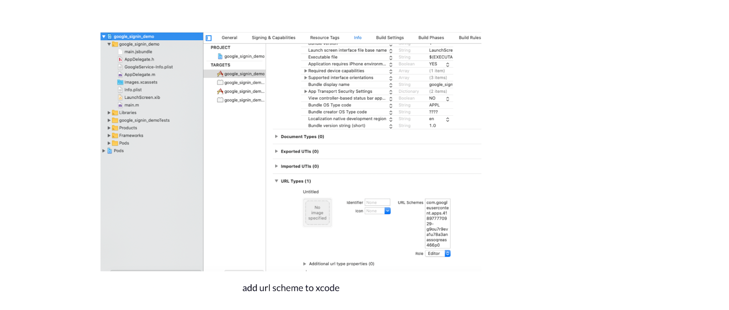729x310 pixels.
Task: Open the main.m source file icon
Action: click(x=120, y=105)
